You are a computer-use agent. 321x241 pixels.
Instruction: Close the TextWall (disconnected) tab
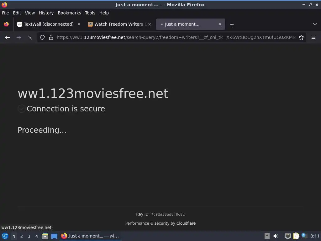pyautogui.click(x=79, y=24)
